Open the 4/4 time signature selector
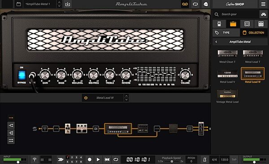 click(x=214, y=160)
